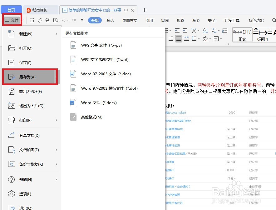Close the current document tab

click(x=132, y=10)
